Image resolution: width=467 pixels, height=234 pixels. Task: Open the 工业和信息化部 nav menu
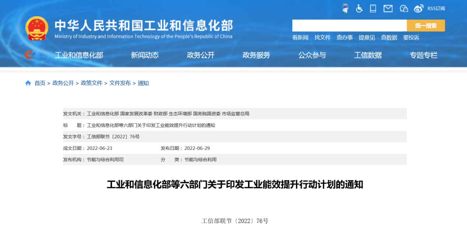(79, 55)
